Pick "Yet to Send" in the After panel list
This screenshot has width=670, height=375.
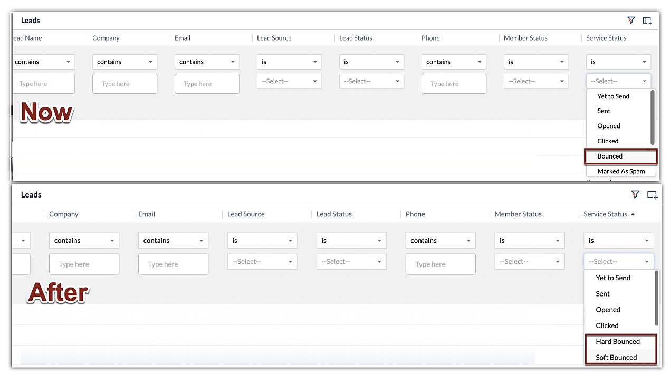point(613,278)
